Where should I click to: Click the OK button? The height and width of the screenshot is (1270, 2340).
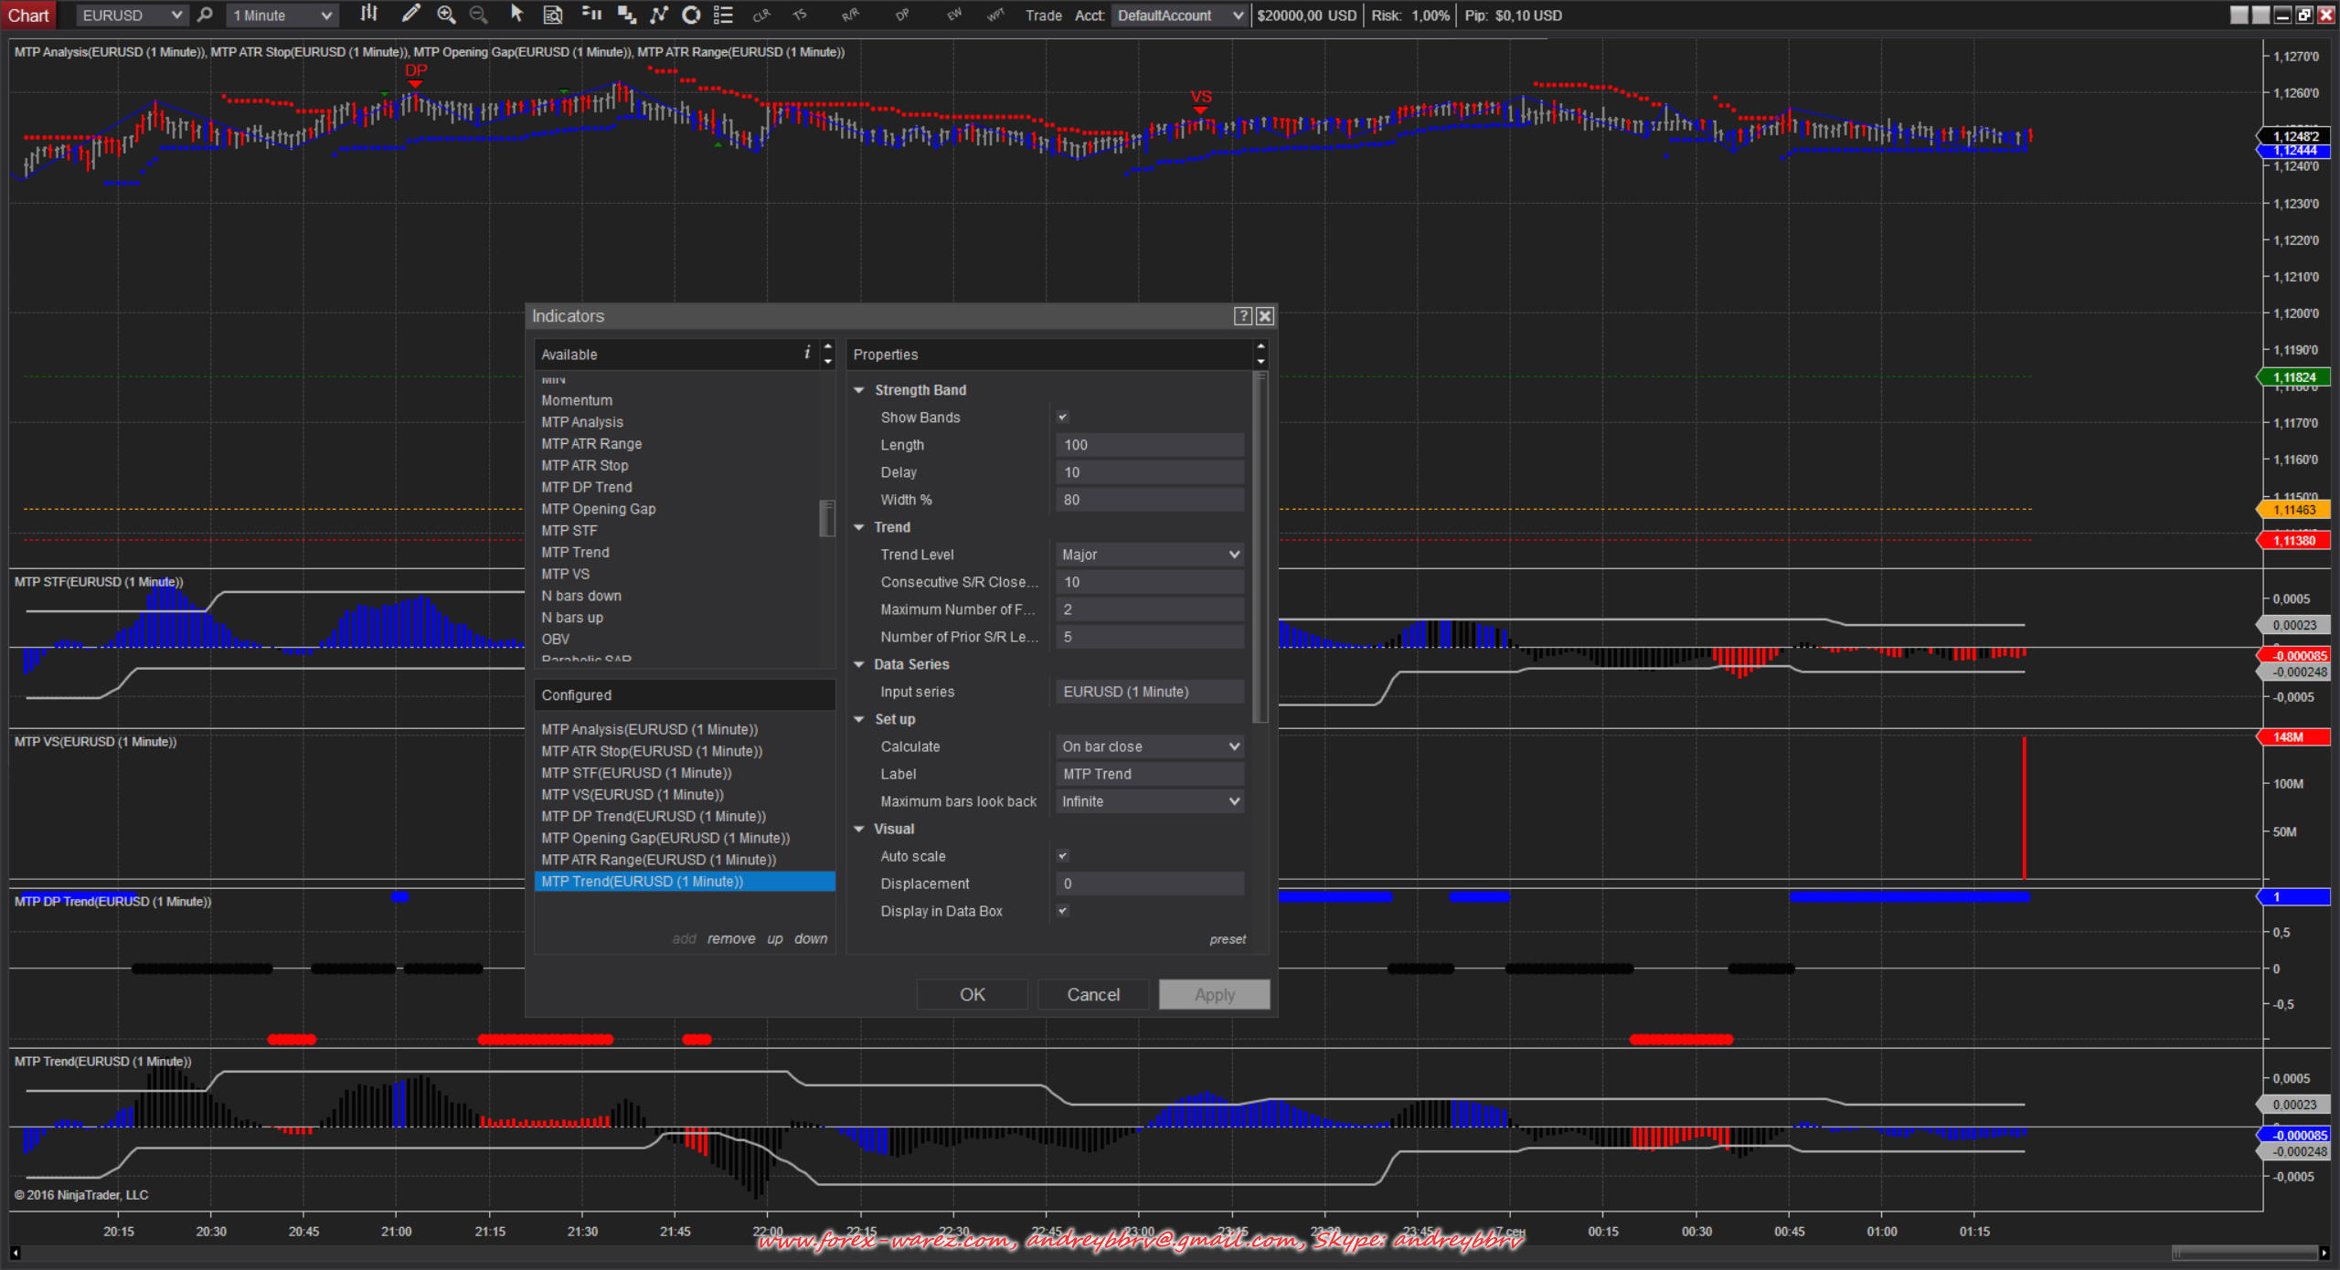pos(972,994)
